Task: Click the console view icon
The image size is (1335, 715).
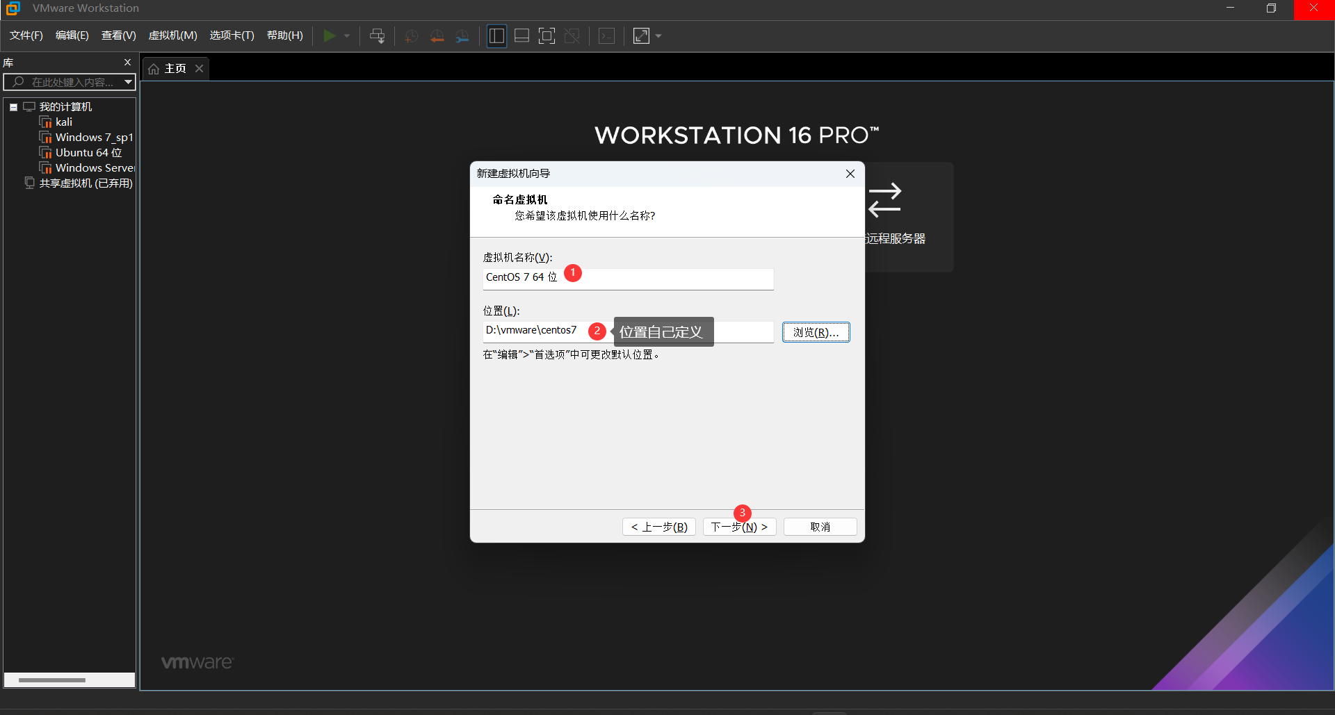Action: pyautogui.click(x=607, y=36)
